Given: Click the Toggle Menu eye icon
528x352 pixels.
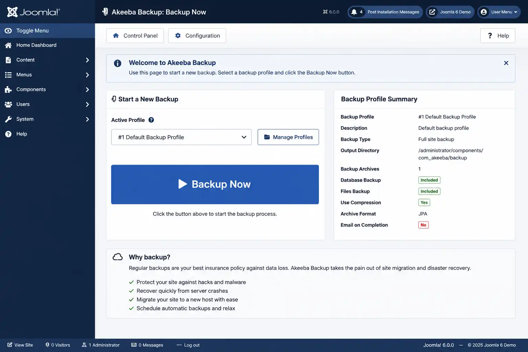Looking at the screenshot, I should coord(8,31).
